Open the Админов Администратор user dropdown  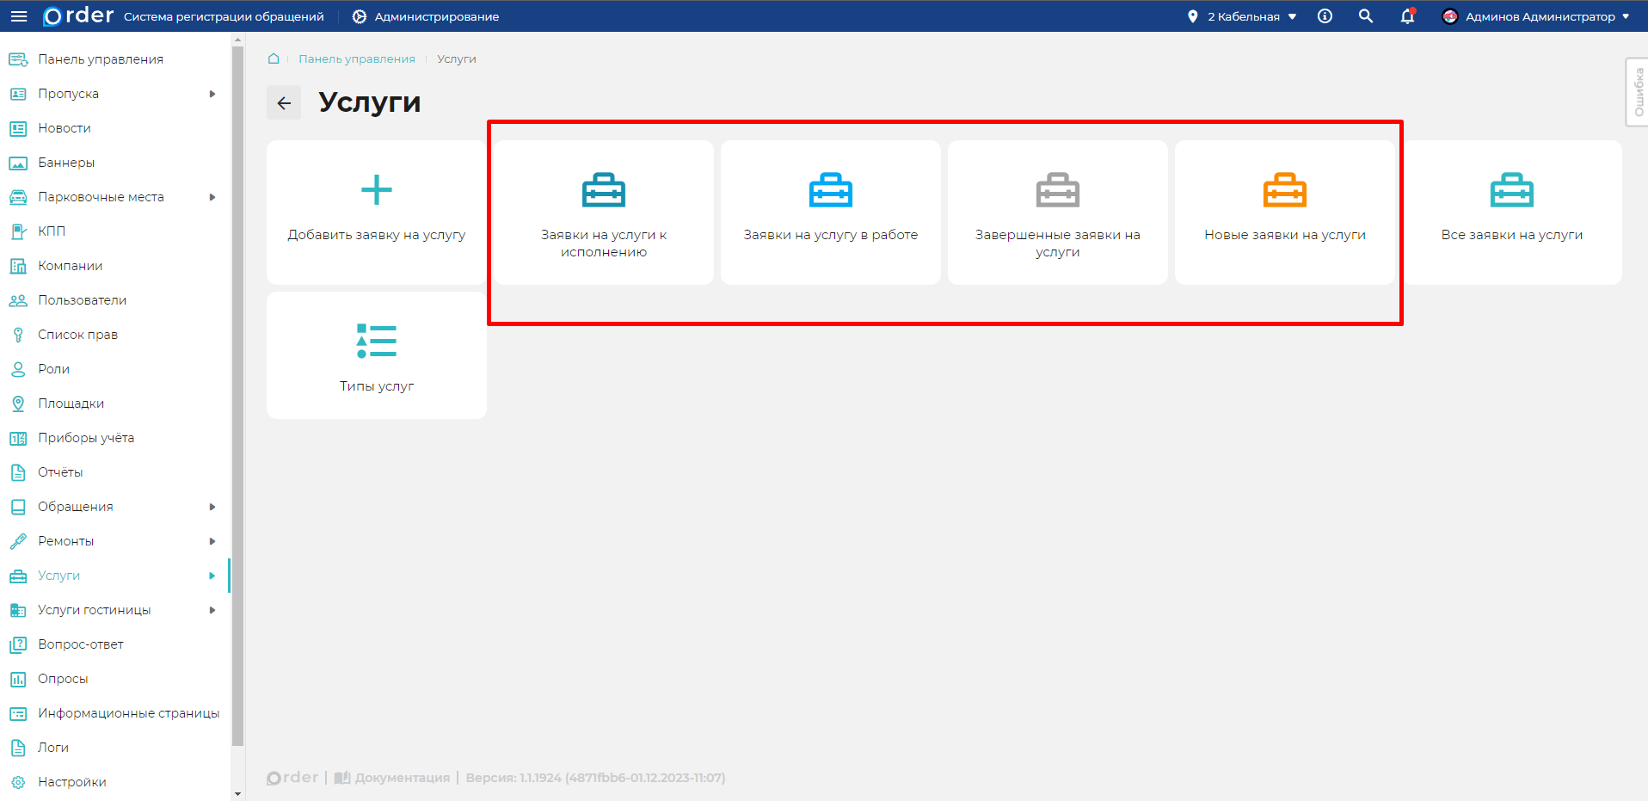[1536, 16]
